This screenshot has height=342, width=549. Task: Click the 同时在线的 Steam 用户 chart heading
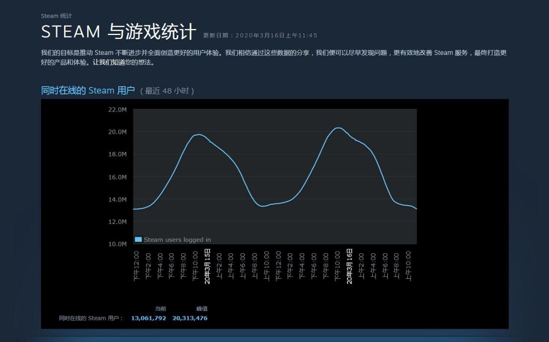(88, 90)
